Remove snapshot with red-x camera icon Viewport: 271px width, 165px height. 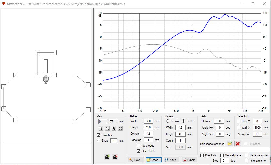(115, 157)
